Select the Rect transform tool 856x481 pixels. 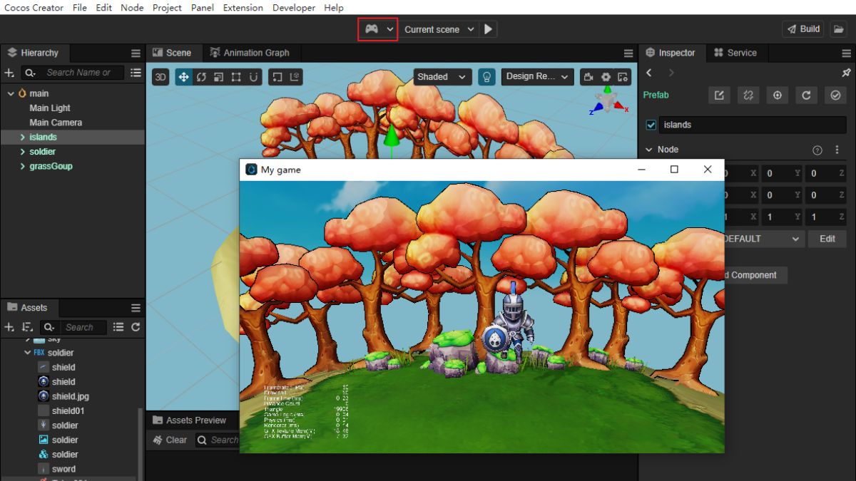click(236, 77)
